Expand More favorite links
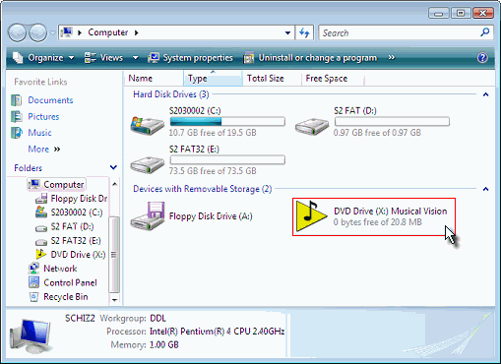 coord(44,150)
